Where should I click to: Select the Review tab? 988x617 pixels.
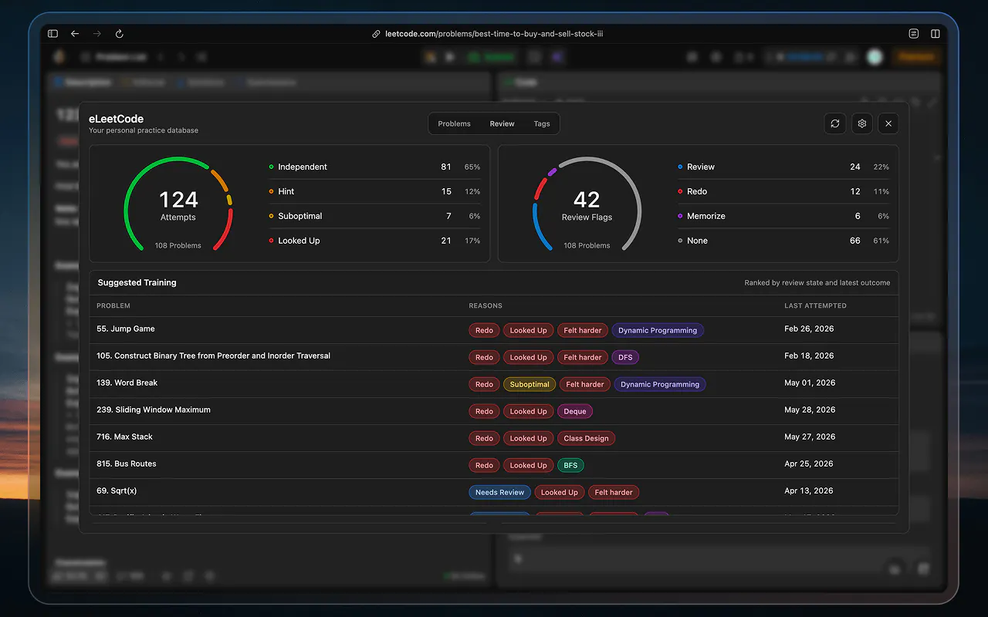pos(502,123)
